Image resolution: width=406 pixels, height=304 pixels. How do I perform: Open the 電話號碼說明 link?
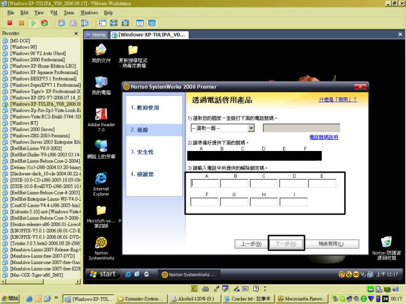click(x=324, y=137)
